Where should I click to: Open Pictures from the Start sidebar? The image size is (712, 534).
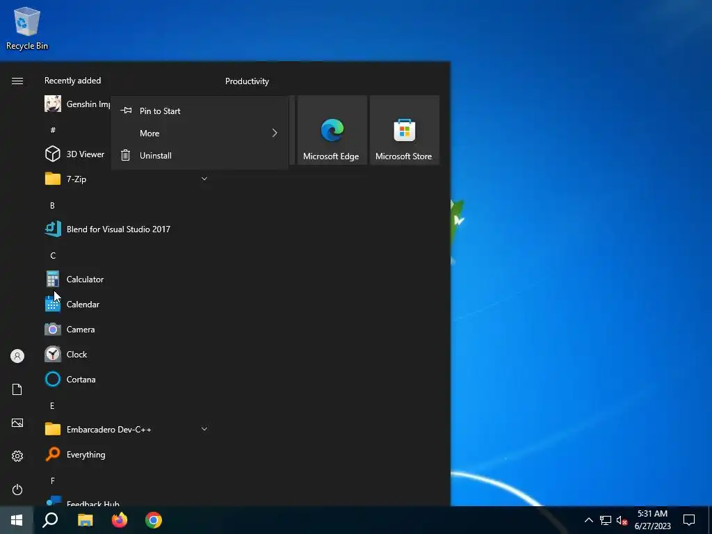tap(17, 423)
